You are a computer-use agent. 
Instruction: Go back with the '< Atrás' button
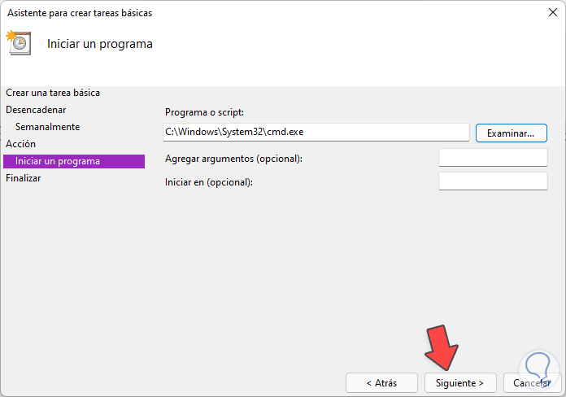381,382
